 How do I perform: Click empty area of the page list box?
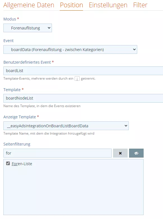point(74,190)
